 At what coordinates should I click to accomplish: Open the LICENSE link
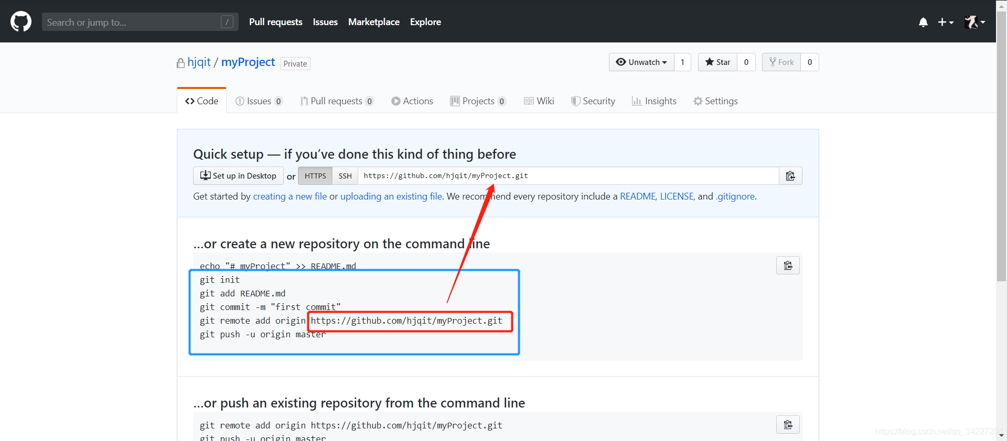tap(677, 196)
